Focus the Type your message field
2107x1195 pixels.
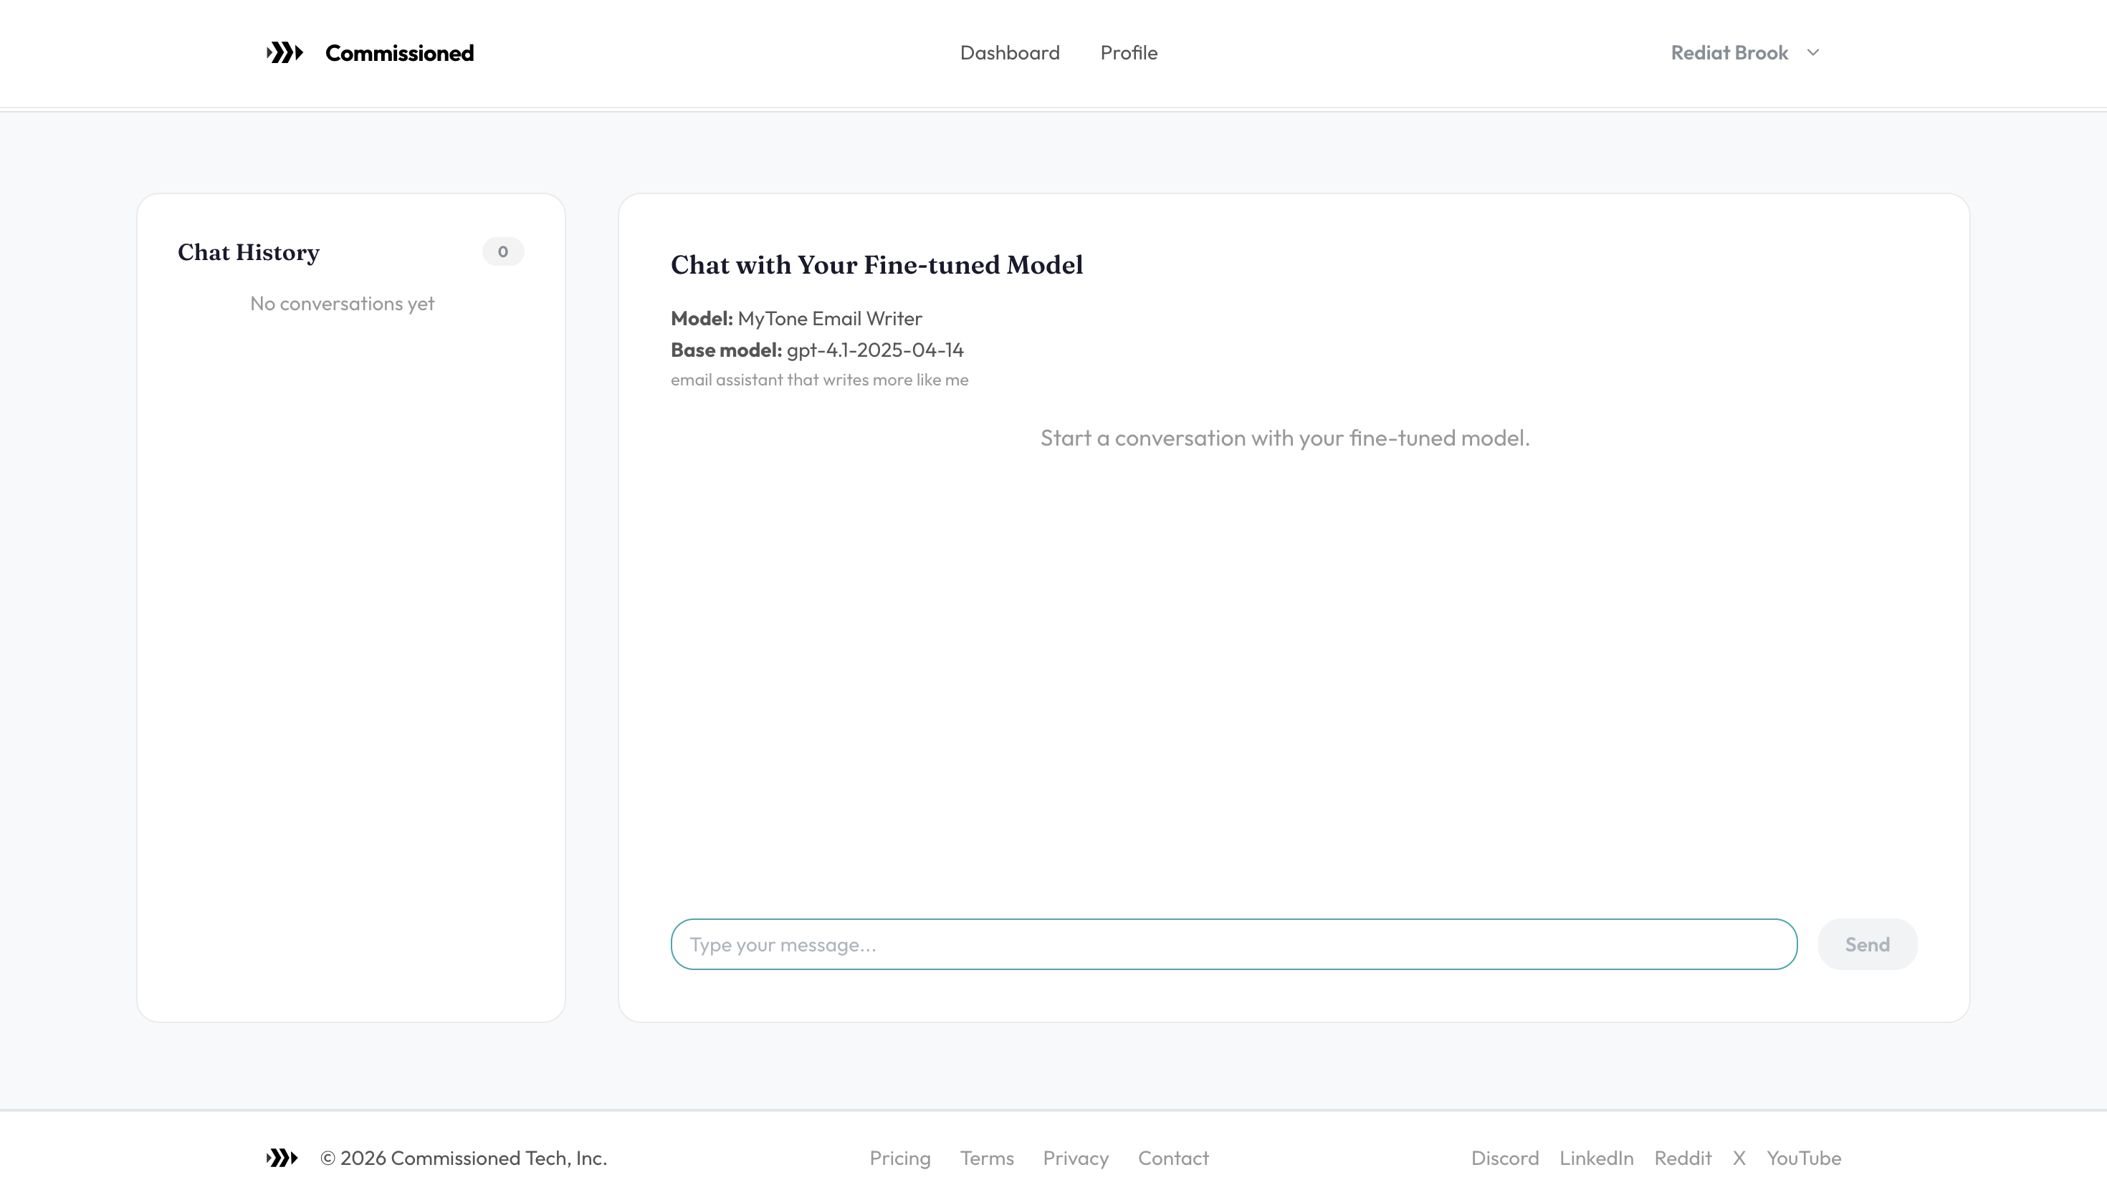pos(1233,944)
